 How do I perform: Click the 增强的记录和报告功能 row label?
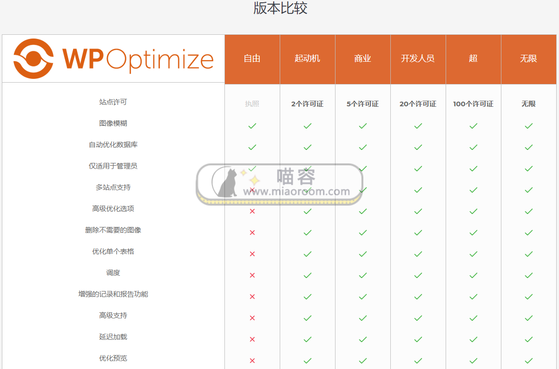[x=113, y=294]
